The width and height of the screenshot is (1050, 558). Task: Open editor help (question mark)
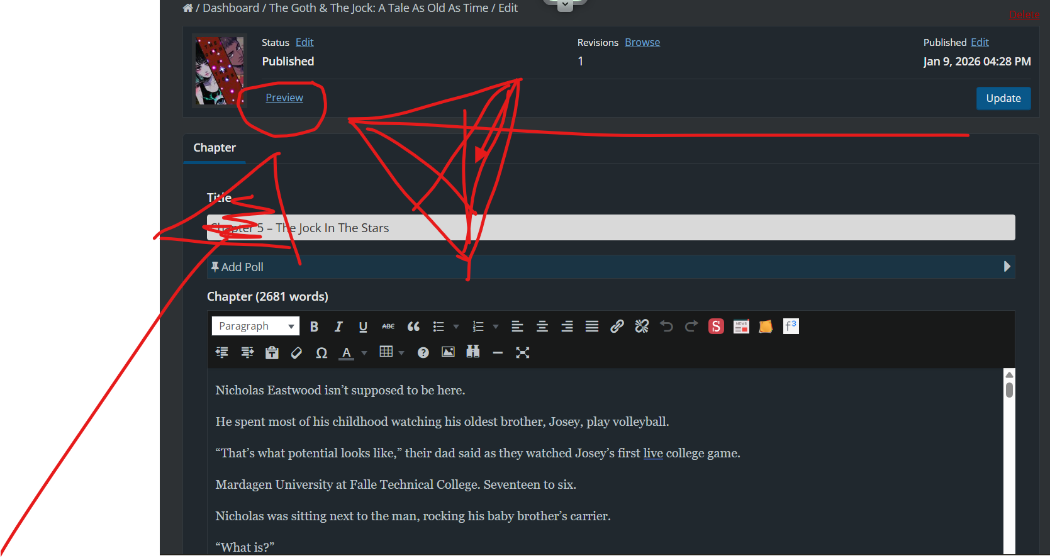pyautogui.click(x=423, y=352)
